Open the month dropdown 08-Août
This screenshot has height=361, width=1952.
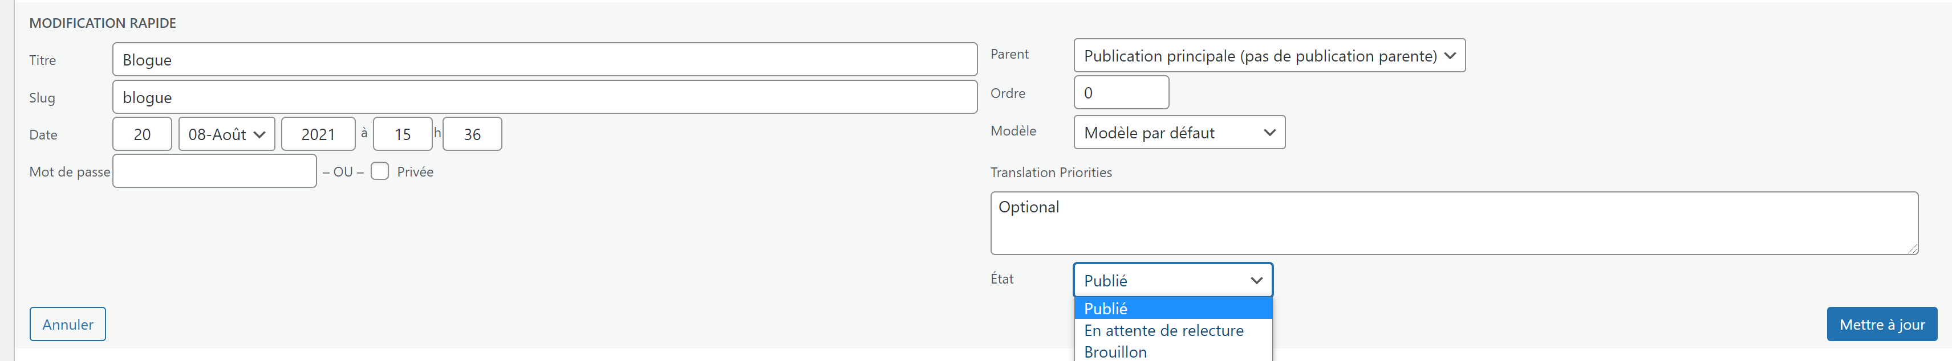(x=226, y=134)
